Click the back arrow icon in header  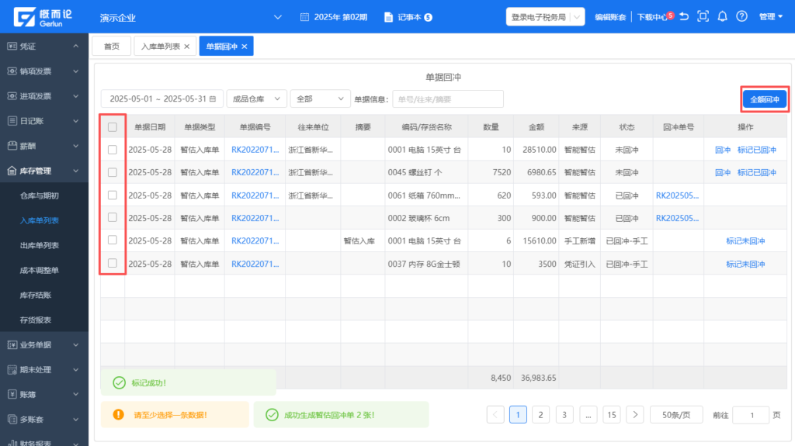click(684, 16)
